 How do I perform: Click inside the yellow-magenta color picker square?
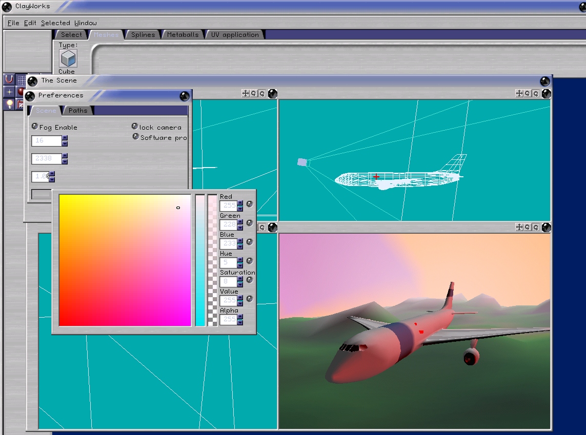click(x=125, y=260)
